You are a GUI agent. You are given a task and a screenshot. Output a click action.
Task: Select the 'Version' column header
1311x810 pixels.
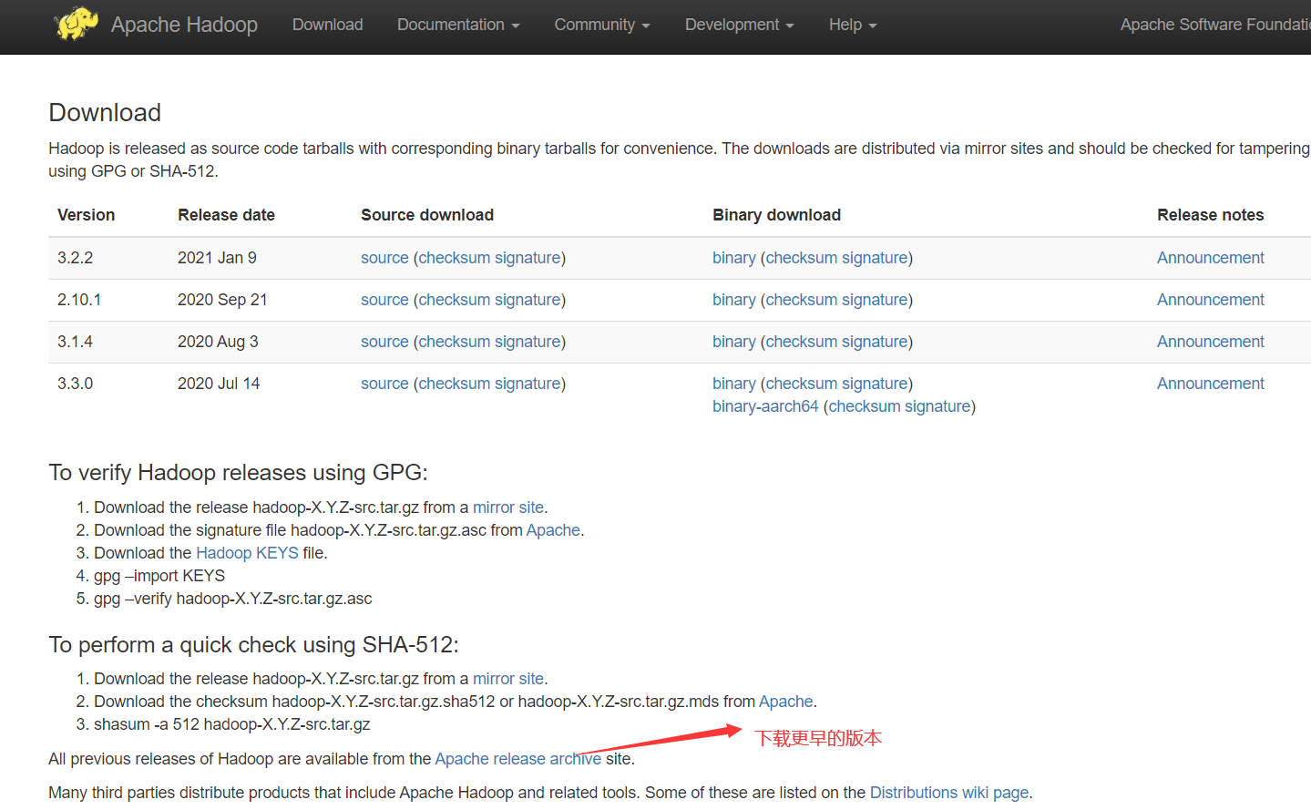pos(87,215)
